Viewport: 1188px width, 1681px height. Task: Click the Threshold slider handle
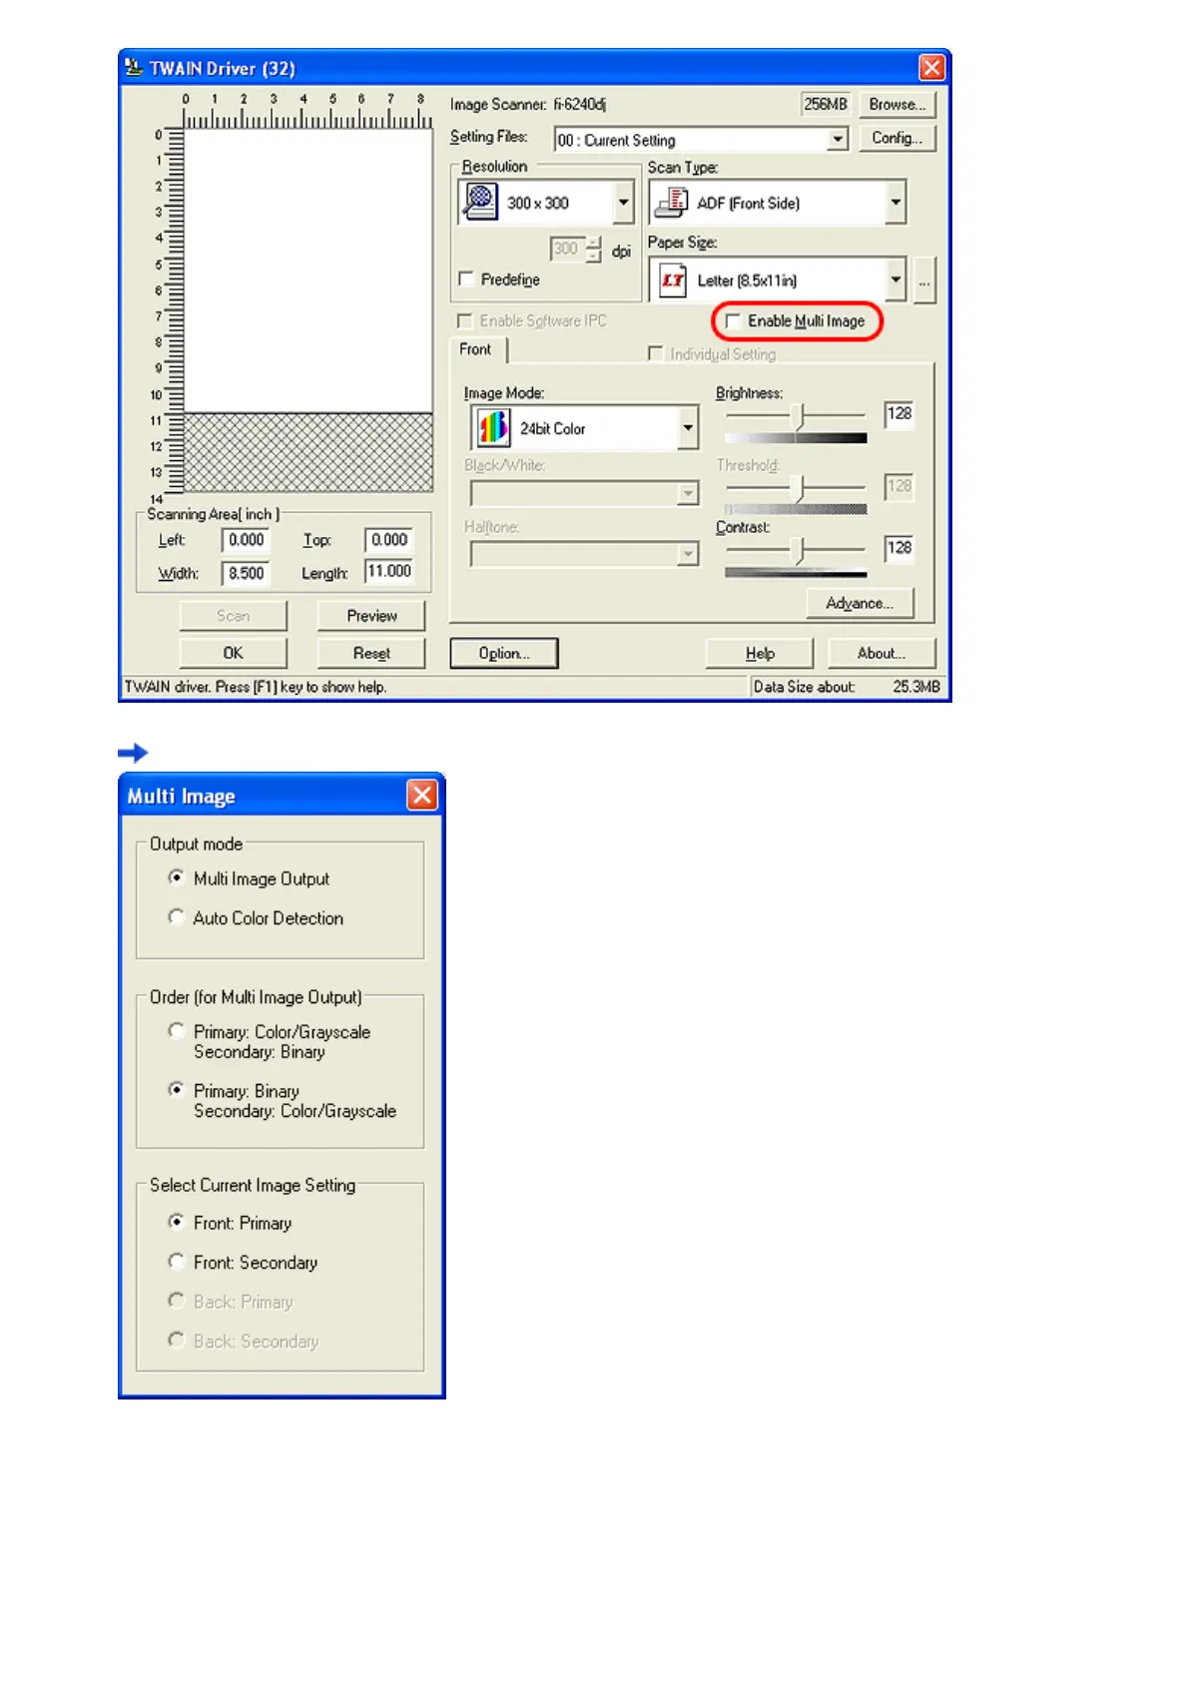(797, 488)
